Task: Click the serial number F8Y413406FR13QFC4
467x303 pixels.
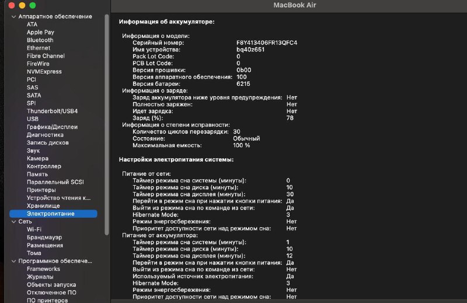Action: pos(267,43)
